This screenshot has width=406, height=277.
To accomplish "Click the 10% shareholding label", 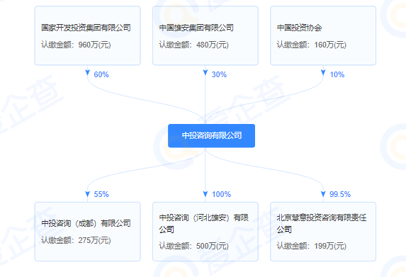I will tap(337, 74).
